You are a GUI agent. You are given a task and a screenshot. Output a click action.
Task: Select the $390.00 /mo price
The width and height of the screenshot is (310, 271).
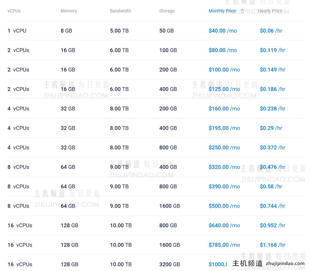(225, 186)
